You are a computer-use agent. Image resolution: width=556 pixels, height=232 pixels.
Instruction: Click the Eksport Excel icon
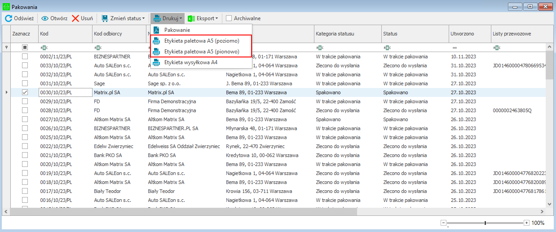(x=191, y=18)
